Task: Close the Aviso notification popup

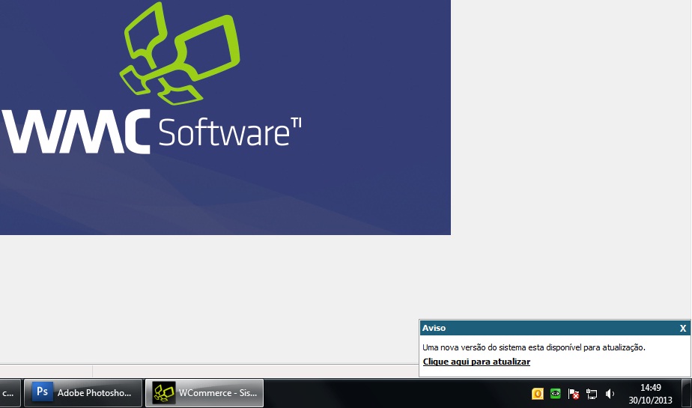Action: click(682, 328)
